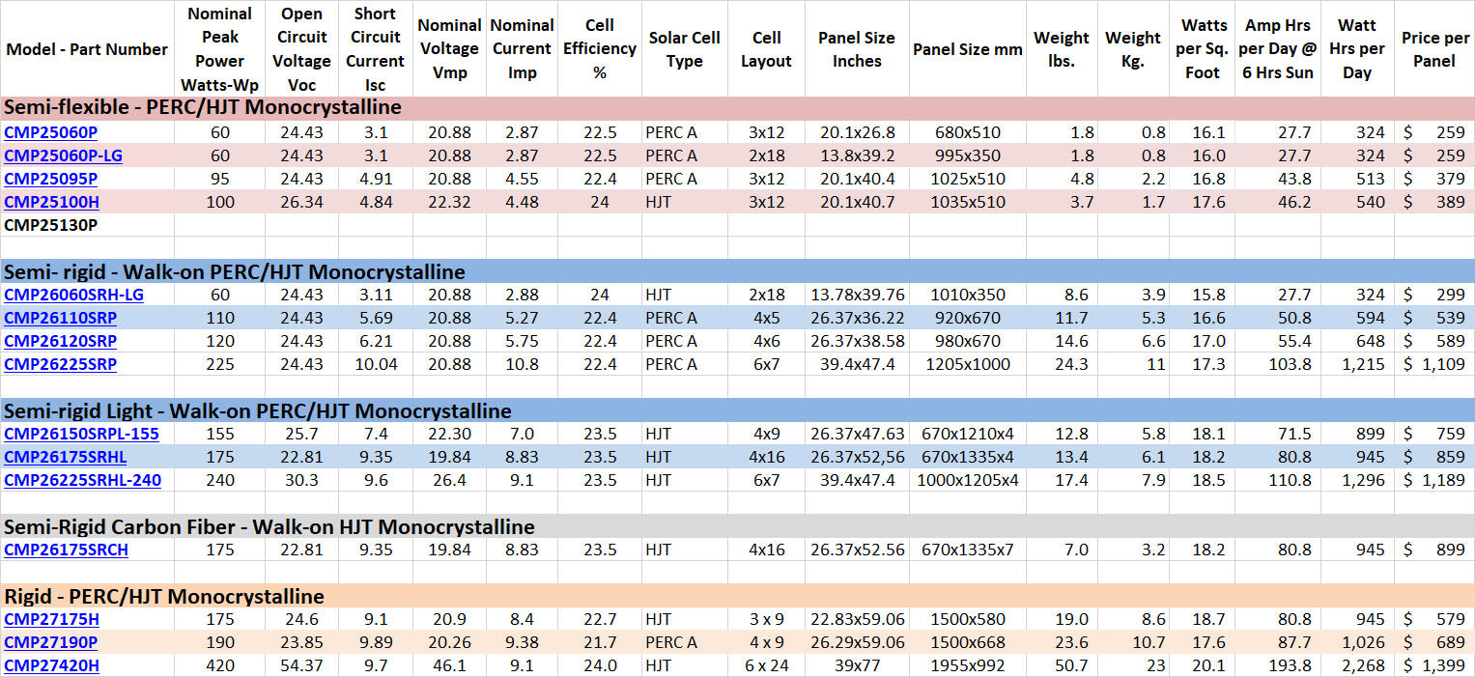Open the CMP27175H rigid panel link
The image size is (1475, 677).
(x=47, y=619)
